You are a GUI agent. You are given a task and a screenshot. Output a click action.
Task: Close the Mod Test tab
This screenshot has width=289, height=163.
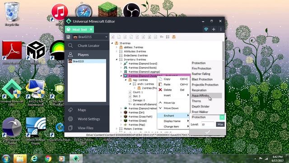click(x=91, y=29)
